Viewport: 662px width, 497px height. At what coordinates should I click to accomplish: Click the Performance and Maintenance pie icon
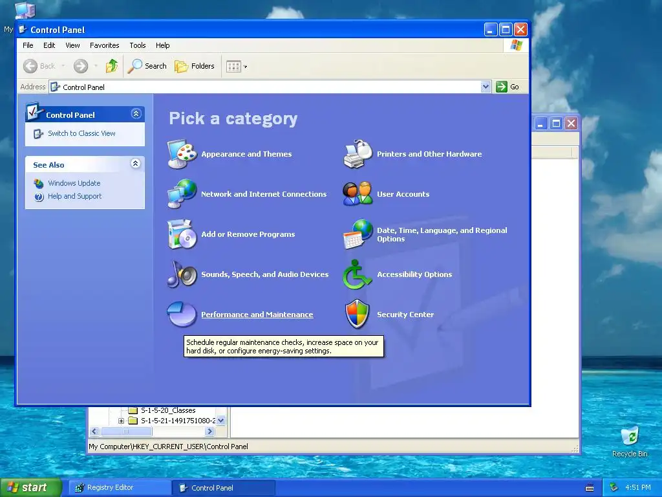(x=182, y=315)
